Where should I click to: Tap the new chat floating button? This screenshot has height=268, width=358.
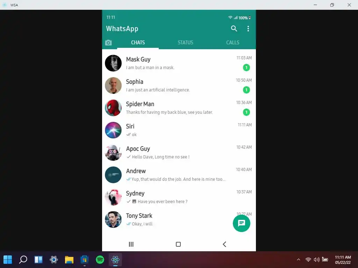coord(242,223)
